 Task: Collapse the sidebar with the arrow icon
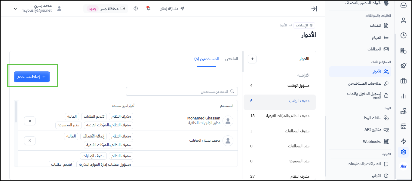click(314, 9)
